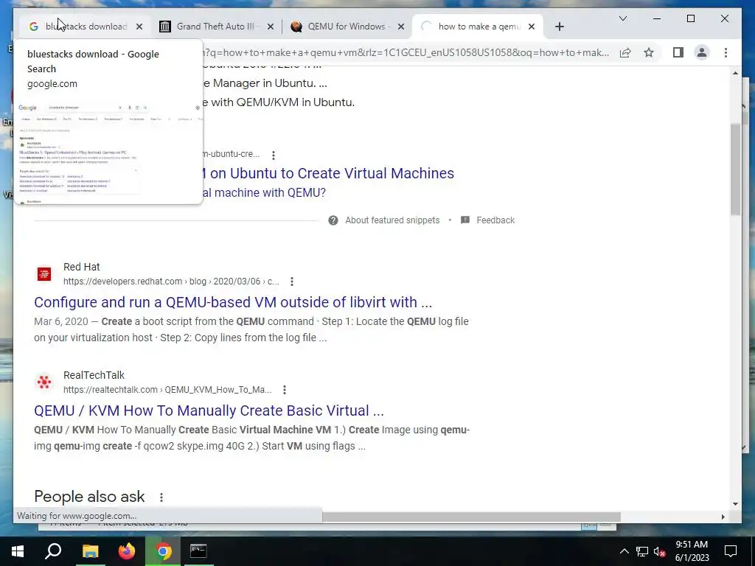This screenshot has height=566, width=755.
Task: Open File Explorer from taskbar
Action: 90,551
